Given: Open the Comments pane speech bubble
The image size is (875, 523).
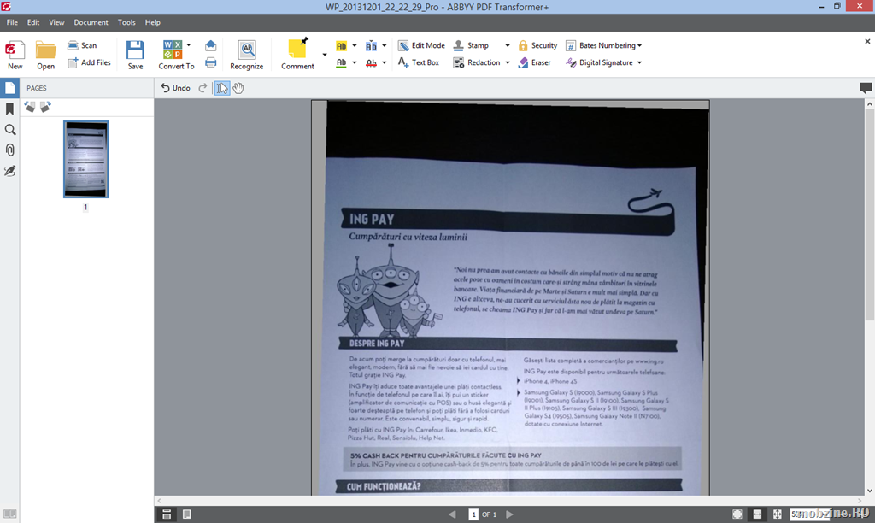Looking at the screenshot, I should [866, 88].
